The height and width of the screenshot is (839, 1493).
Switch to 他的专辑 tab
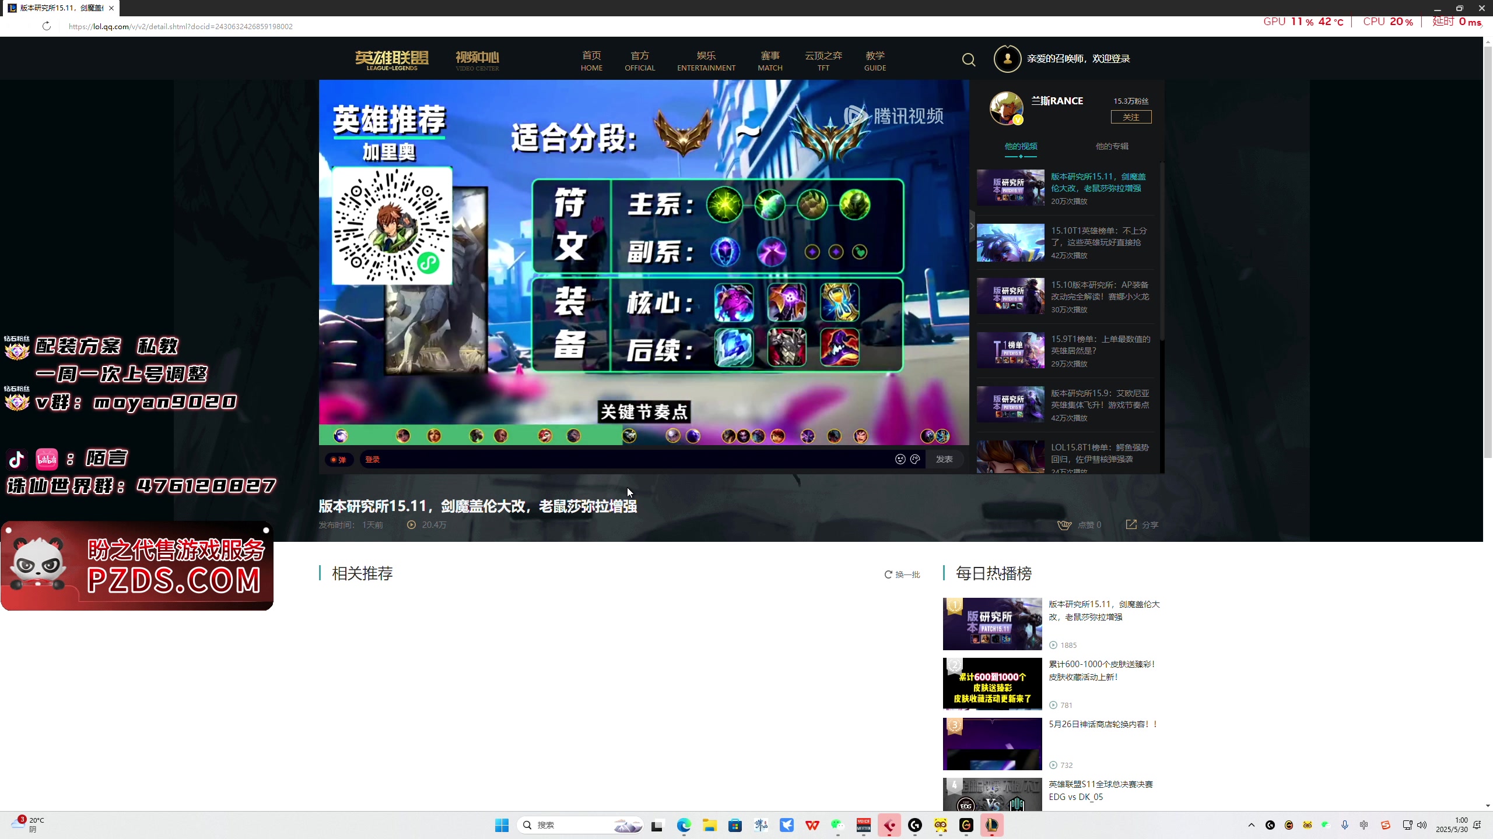coord(1112,146)
